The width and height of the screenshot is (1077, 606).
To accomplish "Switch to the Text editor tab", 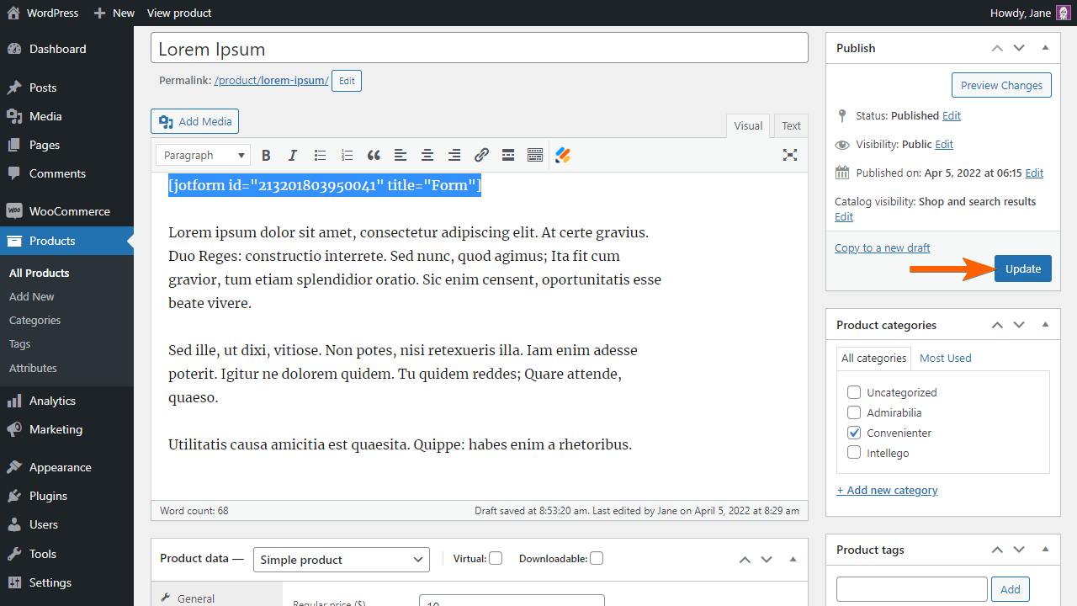I will coord(790,125).
